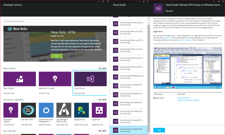The height and width of the screenshot is (135, 225).
Task: Click the green 作成 button on New Relic banner
Action: point(57,56)
